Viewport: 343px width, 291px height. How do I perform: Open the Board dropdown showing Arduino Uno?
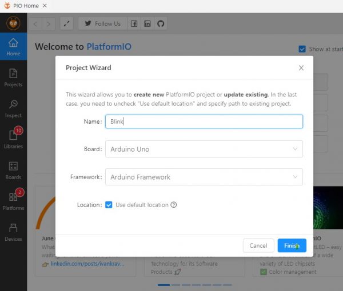[204, 149]
